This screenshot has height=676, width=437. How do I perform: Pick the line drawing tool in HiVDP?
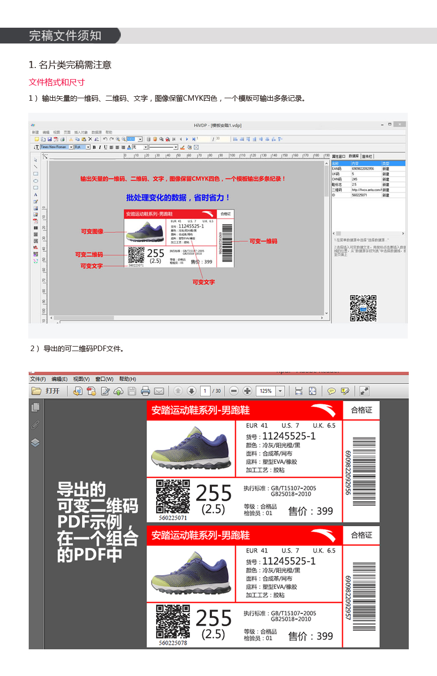point(36,167)
